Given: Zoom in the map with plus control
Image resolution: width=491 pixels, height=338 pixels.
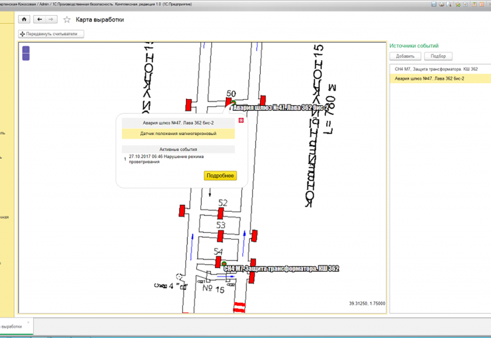Looking at the screenshot, I should point(26,50).
